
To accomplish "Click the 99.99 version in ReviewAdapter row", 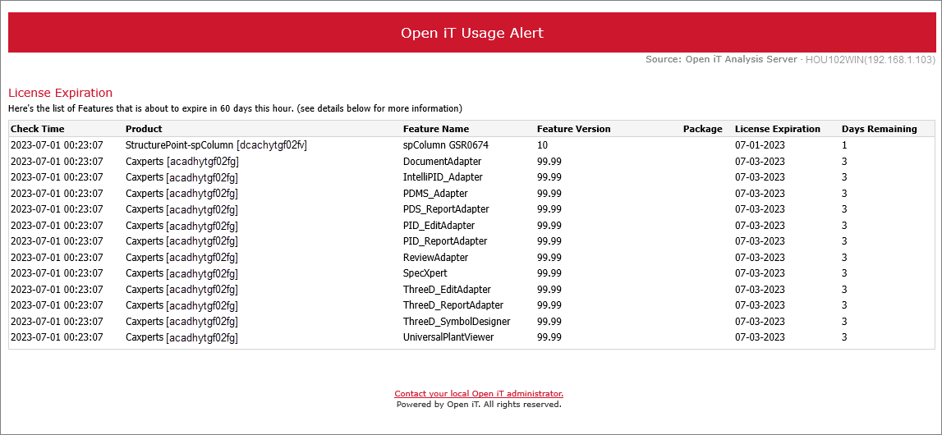I will click(x=549, y=258).
